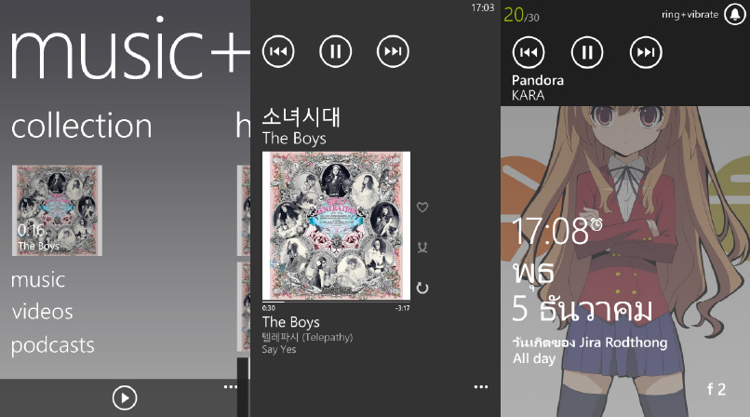Tap the large Girls' Generation album cover
Screen dimensions: 750x417
point(336,225)
